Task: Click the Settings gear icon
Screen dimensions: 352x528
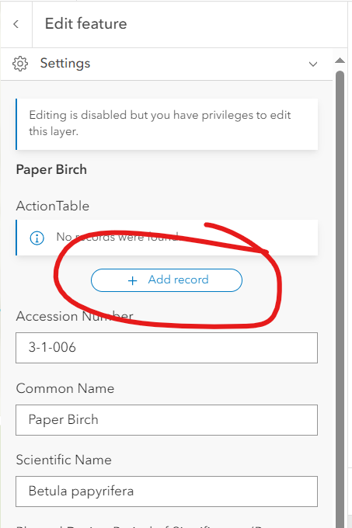Action: 20,64
